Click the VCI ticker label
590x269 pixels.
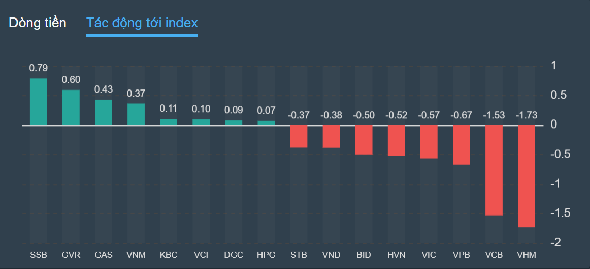click(201, 255)
